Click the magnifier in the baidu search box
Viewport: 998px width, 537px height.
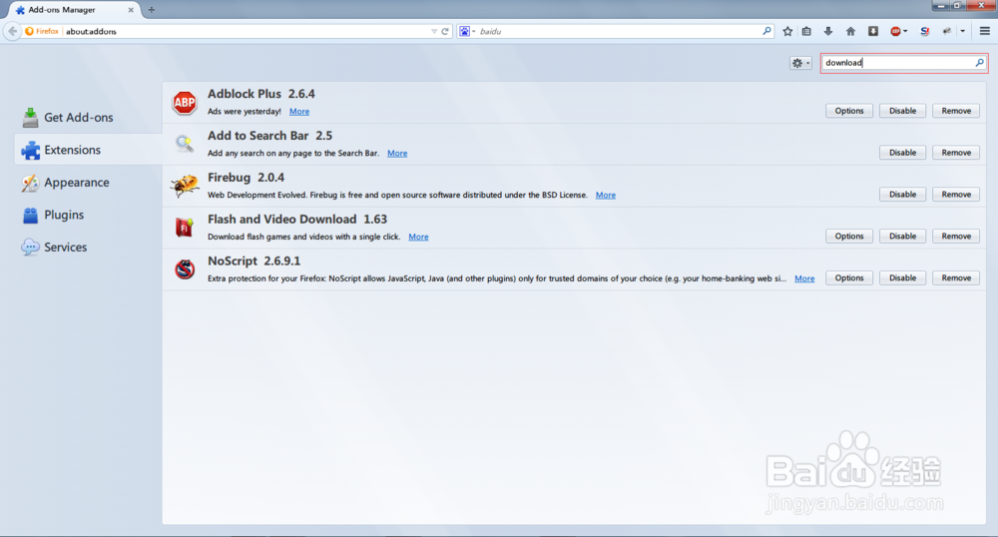tap(766, 31)
